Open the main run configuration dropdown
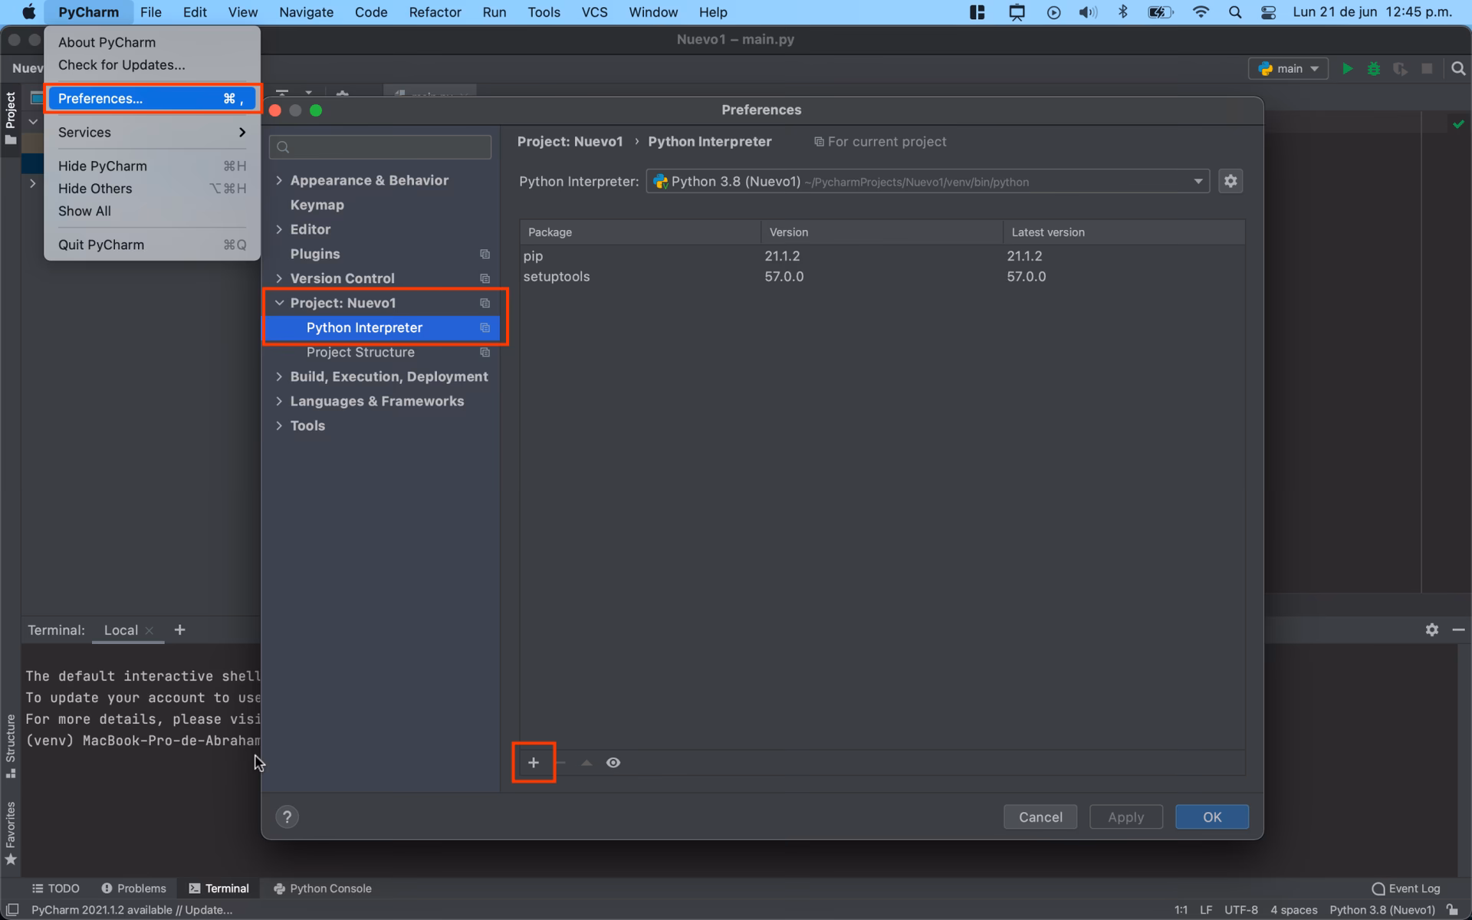The width and height of the screenshot is (1472, 920). (x=1288, y=68)
